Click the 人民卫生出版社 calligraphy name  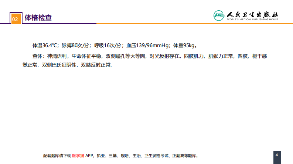252,14
